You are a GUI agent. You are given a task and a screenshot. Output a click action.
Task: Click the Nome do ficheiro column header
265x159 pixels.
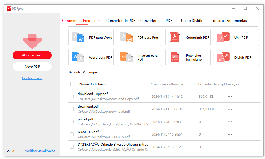pyautogui.click(x=93, y=84)
